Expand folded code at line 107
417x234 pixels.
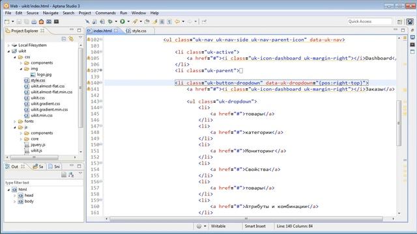point(101,70)
